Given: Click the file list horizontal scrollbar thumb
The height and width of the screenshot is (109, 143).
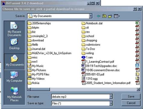Looking at the screenshot, I should coord(40,89).
